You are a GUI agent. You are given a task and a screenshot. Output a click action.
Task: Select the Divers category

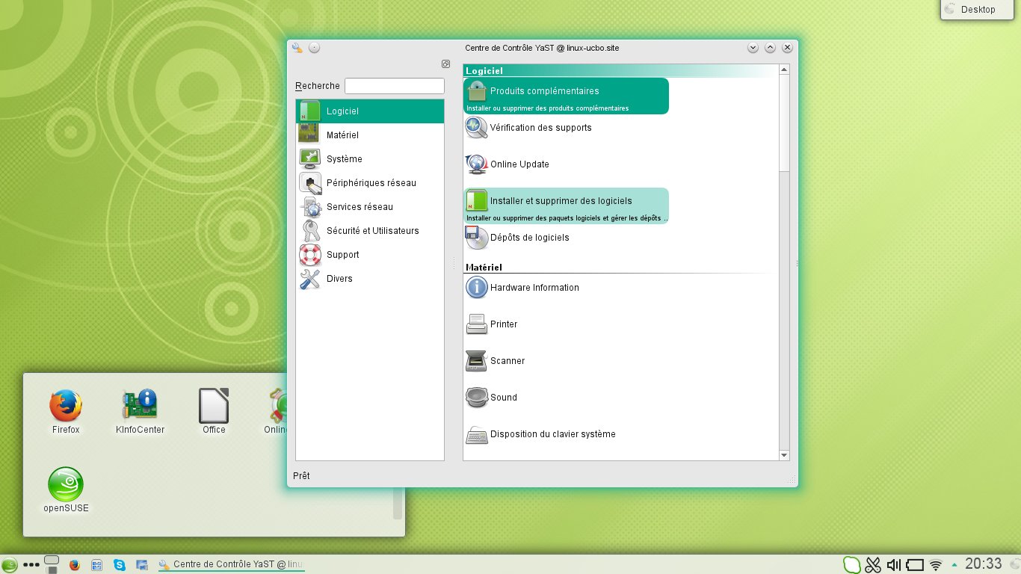(x=370, y=279)
